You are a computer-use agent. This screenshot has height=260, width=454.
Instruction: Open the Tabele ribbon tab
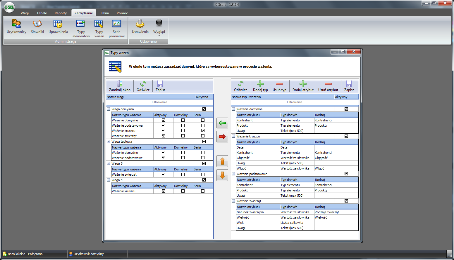click(x=42, y=13)
